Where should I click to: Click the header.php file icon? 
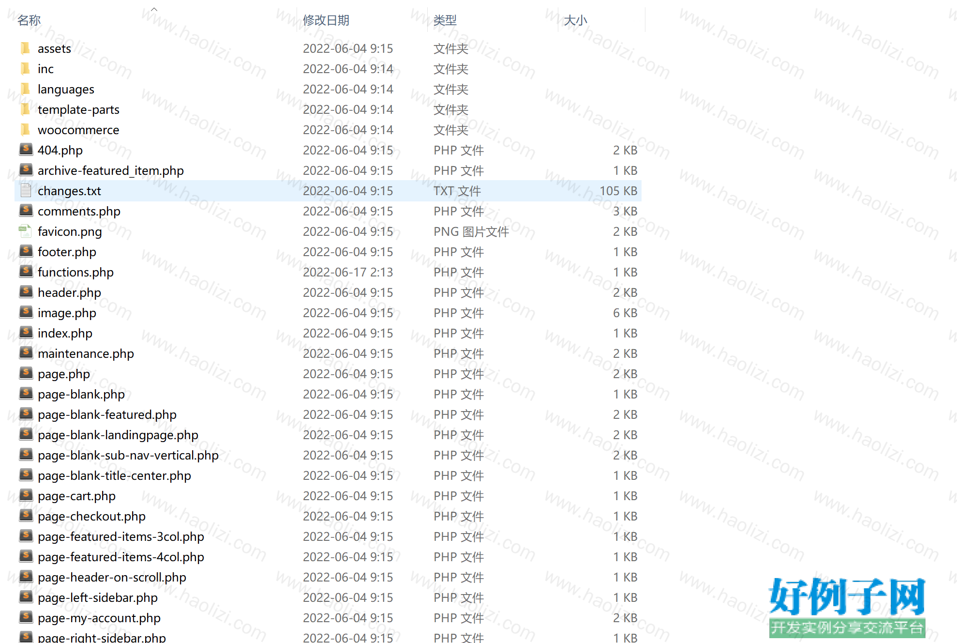[26, 292]
